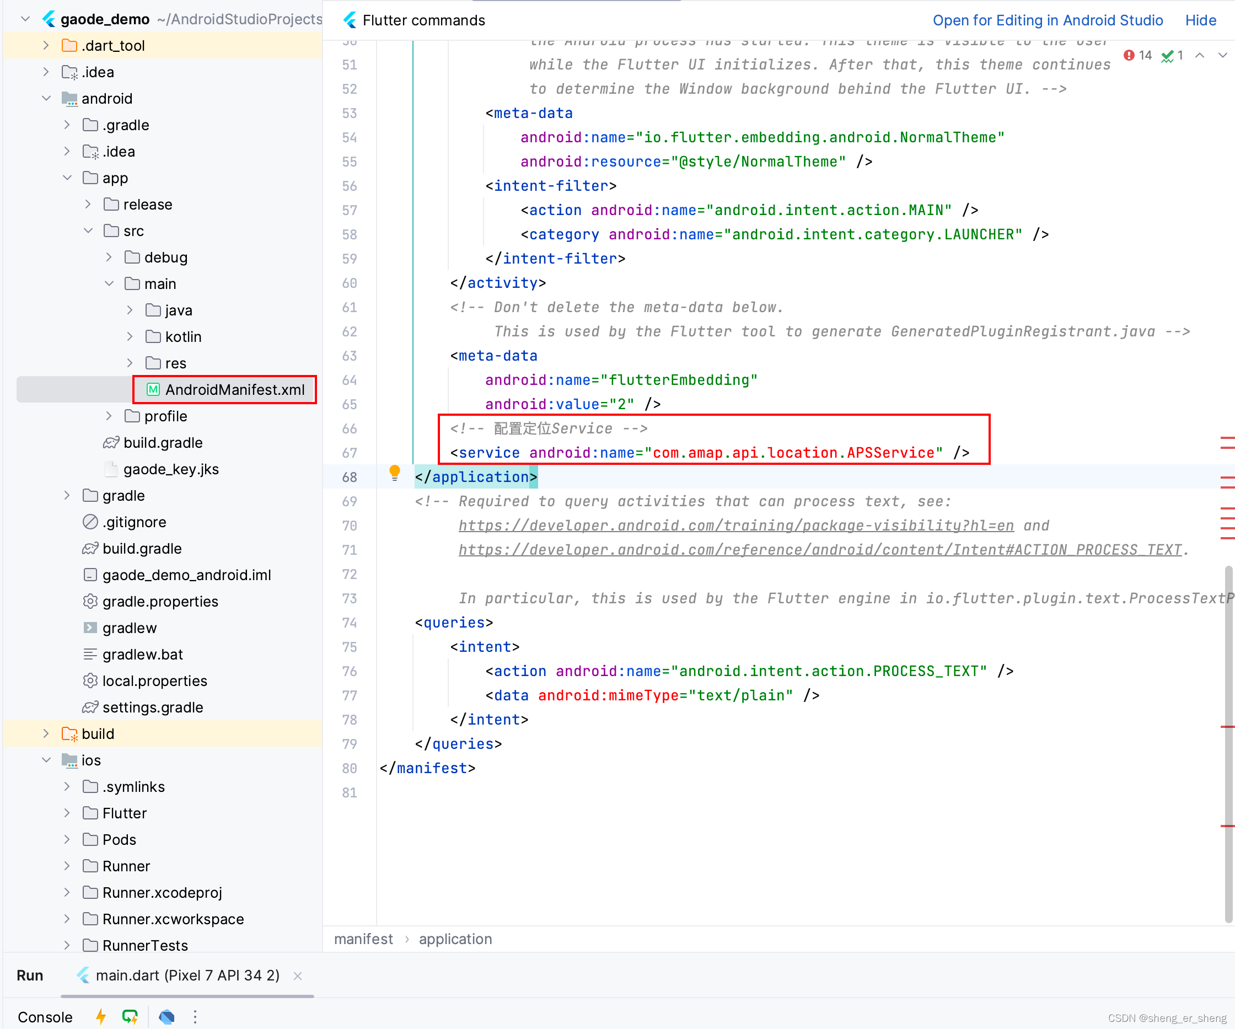1235x1029 pixels.
Task: Click the application breadcrumb item
Action: 455,939
